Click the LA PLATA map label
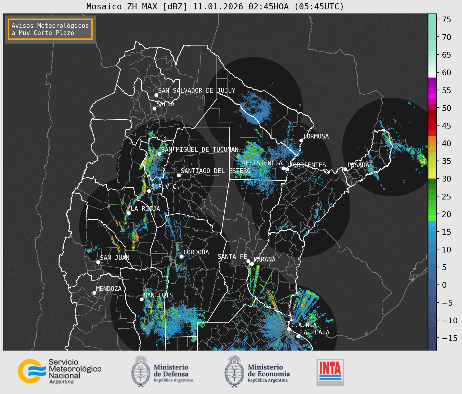 pyautogui.click(x=315, y=332)
